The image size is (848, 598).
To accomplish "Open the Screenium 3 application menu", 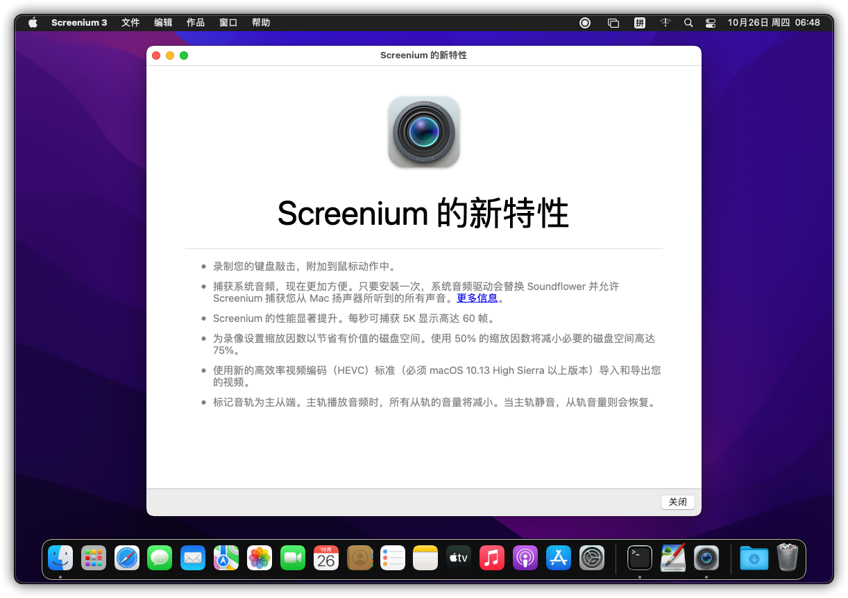I will pyautogui.click(x=79, y=22).
